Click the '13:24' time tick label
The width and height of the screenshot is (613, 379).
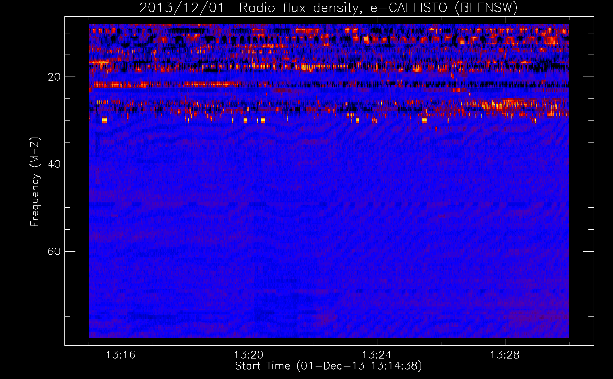click(x=377, y=355)
